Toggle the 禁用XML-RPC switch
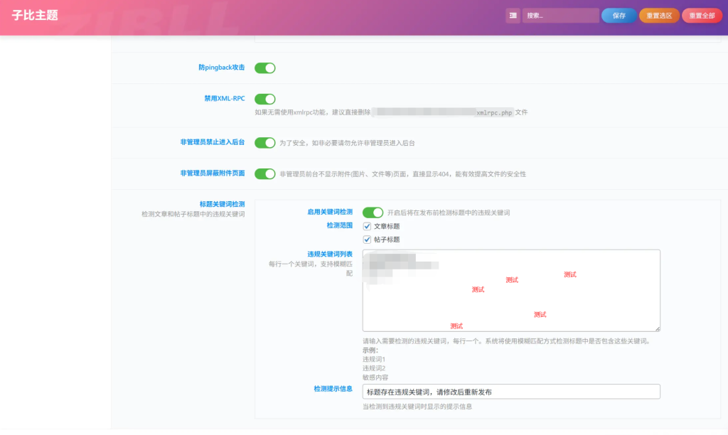This screenshot has height=435, width=728. click(265, 99)
